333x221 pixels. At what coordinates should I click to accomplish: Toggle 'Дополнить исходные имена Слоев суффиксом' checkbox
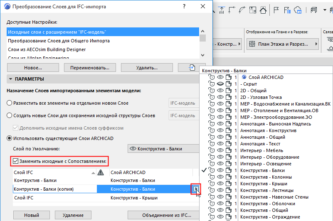[x=15, y=128]
